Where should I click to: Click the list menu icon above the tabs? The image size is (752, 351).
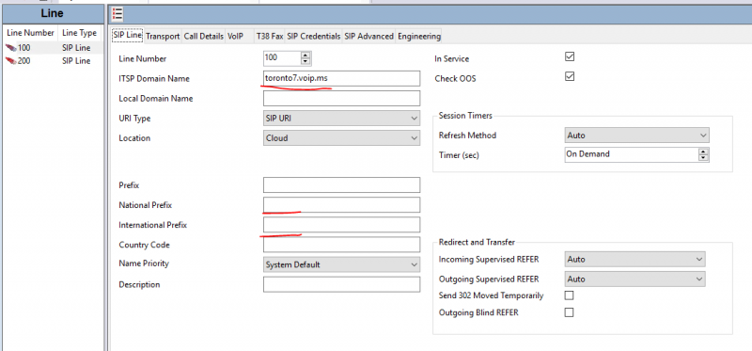coord(117,14)
